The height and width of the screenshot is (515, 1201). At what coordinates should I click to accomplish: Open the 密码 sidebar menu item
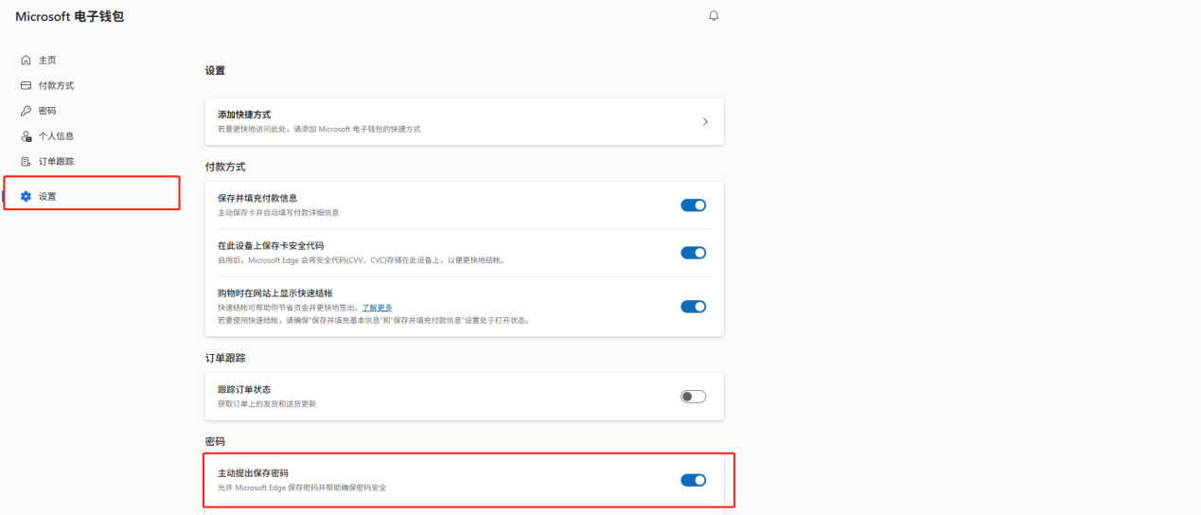pyautogui.click(x=47, y=111)
